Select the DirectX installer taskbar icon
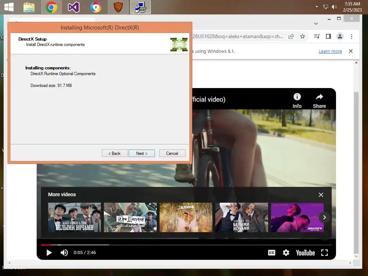368x276 pixels. pos(141,7)
